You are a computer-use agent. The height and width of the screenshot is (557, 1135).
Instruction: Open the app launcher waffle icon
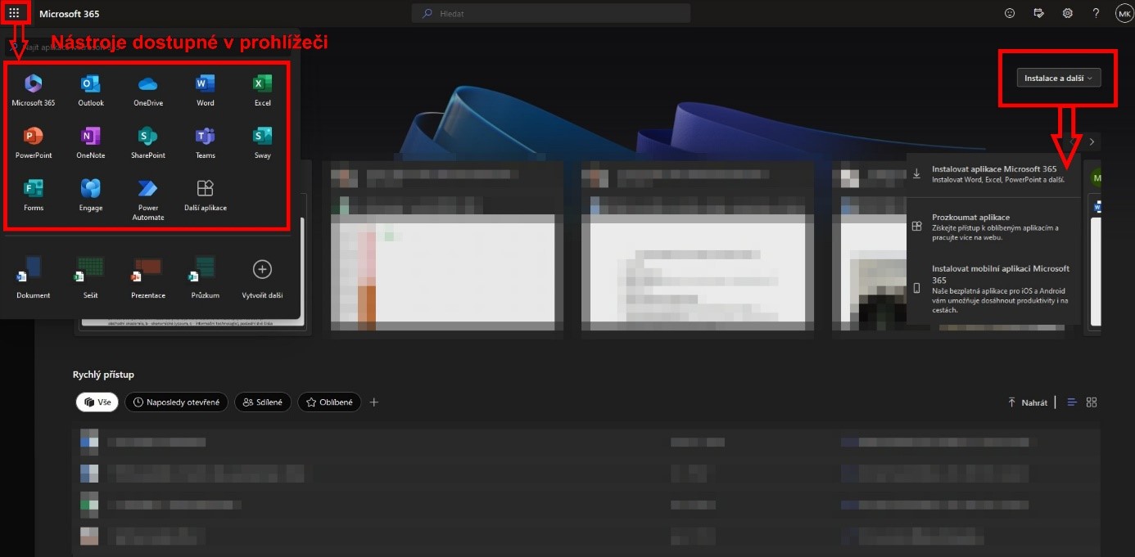tap(14, 13)
